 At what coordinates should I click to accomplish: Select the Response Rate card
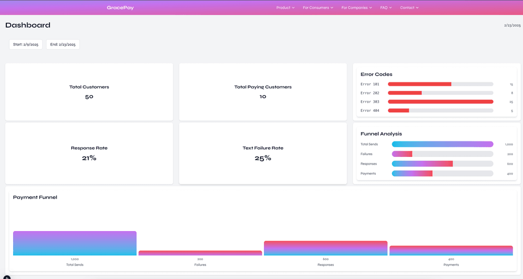tap(89, 153)
